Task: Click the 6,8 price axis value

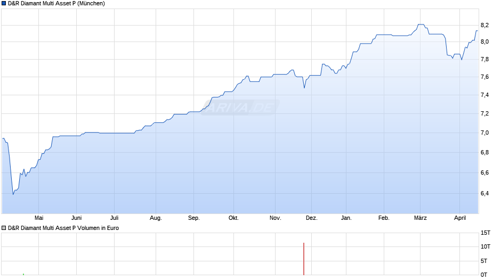Action: click(484, 153)
